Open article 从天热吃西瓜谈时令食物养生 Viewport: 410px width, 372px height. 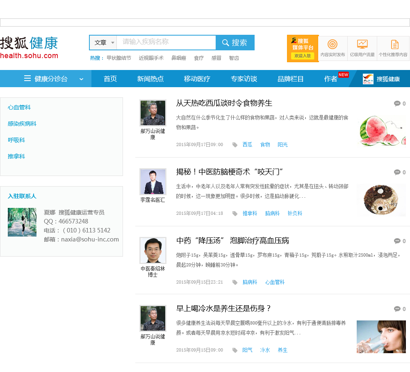tap(224, 103)
